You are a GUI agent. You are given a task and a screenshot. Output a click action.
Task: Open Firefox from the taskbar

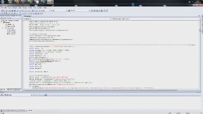[x=17, y=2]
